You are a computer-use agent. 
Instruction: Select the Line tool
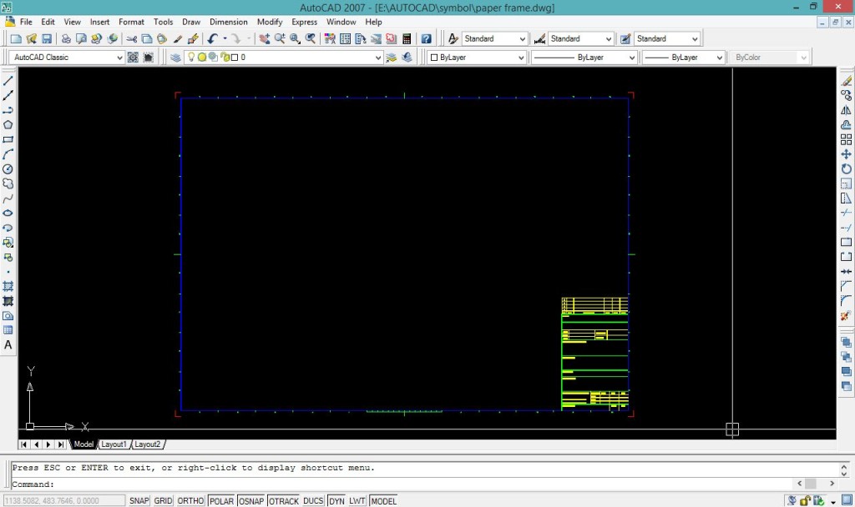coord(9,81)
